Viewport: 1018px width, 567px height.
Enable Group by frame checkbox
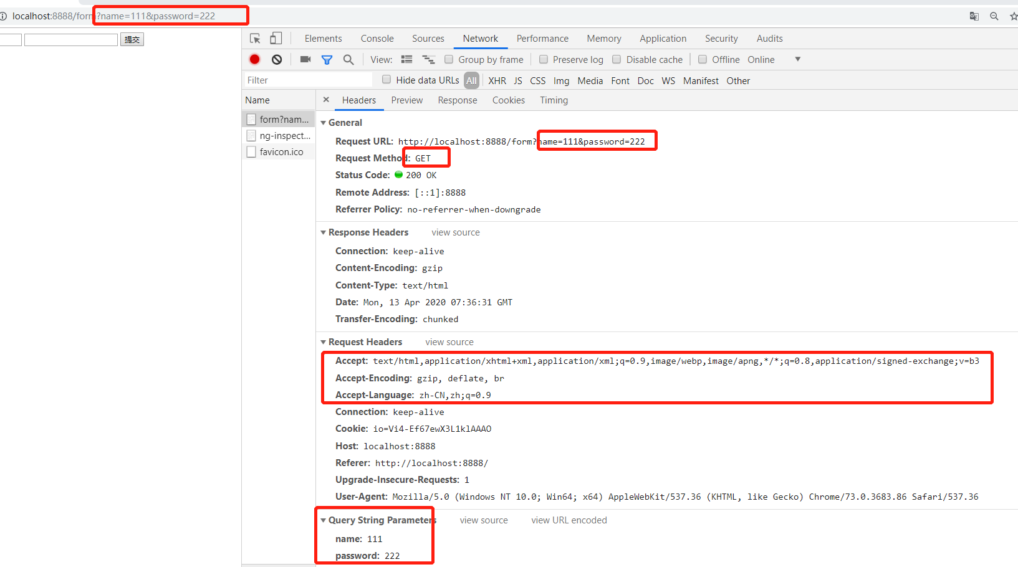pos(449,59)
